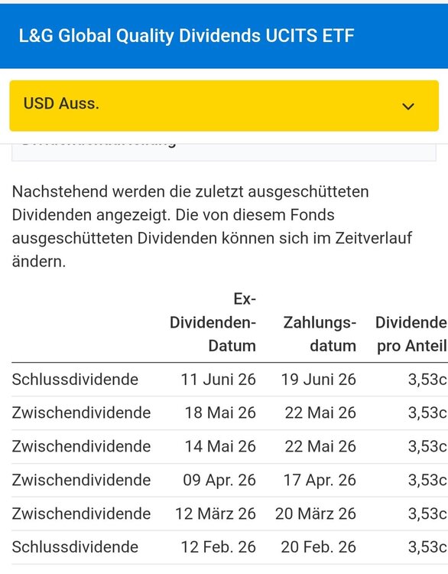Screen dimensions: 448x574
Task: Click payment date 17 Apr. 26
Action: click(x=320, y=481)
